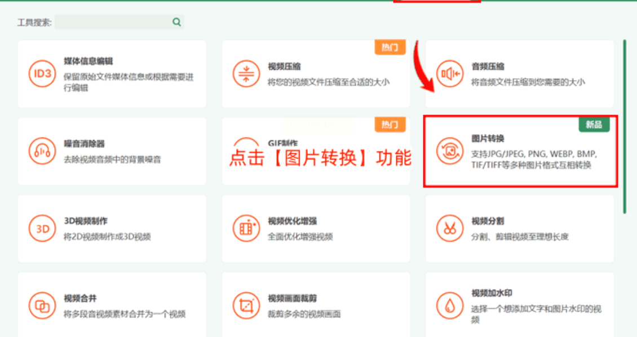Click description 分割、剪辑视频至理想长度
This screenshot has height=337, width=637.
520,237
